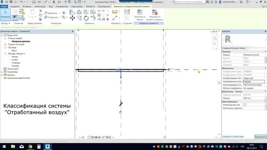Image resolution: width=267 pixels, height=150 pixels.
Task: Select the Rotate tool
Action: (86, 18)
